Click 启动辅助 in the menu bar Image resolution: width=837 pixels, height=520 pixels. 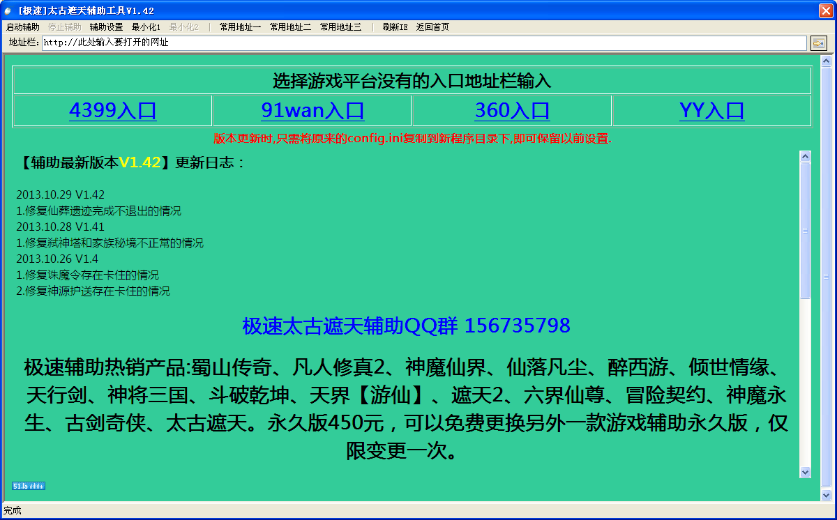point(23,27)
